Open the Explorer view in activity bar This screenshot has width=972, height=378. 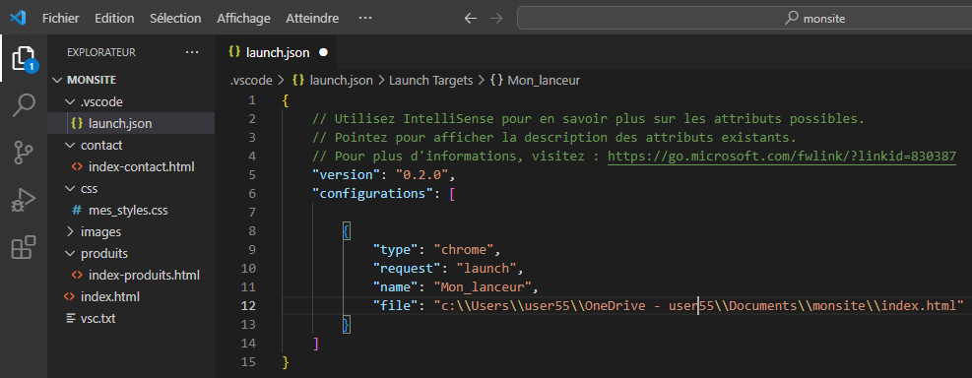(25, 59)
